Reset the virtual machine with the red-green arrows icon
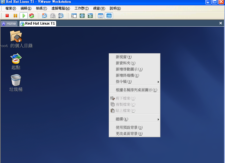Image resolution: width=225 pixels, height=163 pixels. point(32,15)
